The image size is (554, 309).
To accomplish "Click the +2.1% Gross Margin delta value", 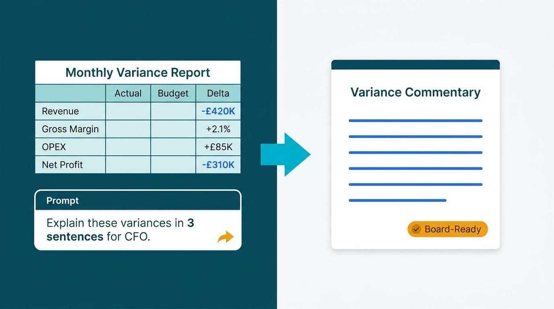I will (x=218, y=129).
